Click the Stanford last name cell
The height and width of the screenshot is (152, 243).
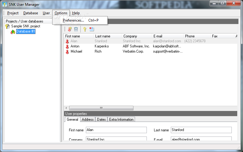[x=101, y=41]
